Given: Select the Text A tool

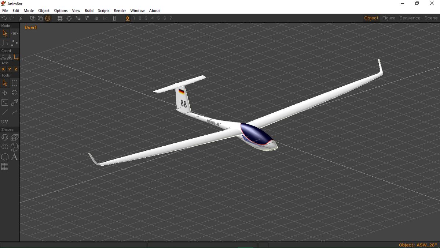Looking at the screenshot, I should (x=15, y=157).
